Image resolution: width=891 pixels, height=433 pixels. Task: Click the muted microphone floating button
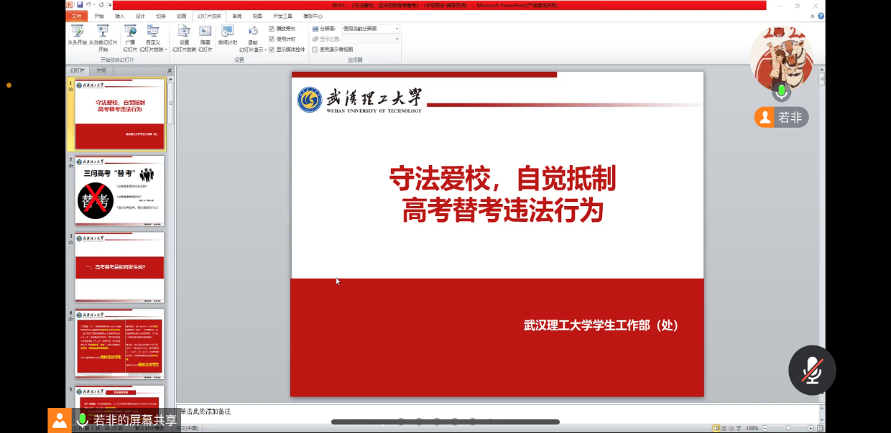coord(812,371)
